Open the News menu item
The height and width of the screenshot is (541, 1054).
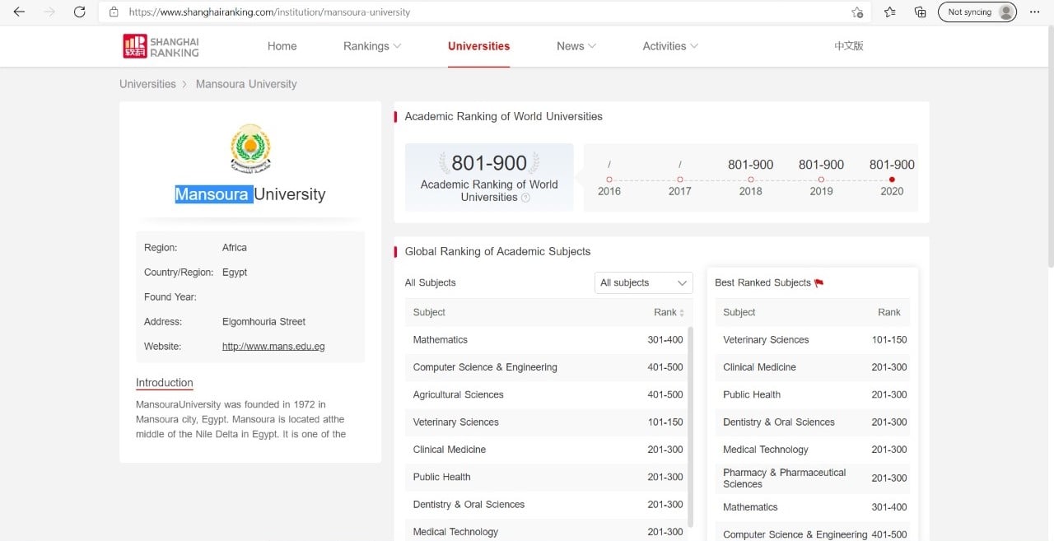576,46
